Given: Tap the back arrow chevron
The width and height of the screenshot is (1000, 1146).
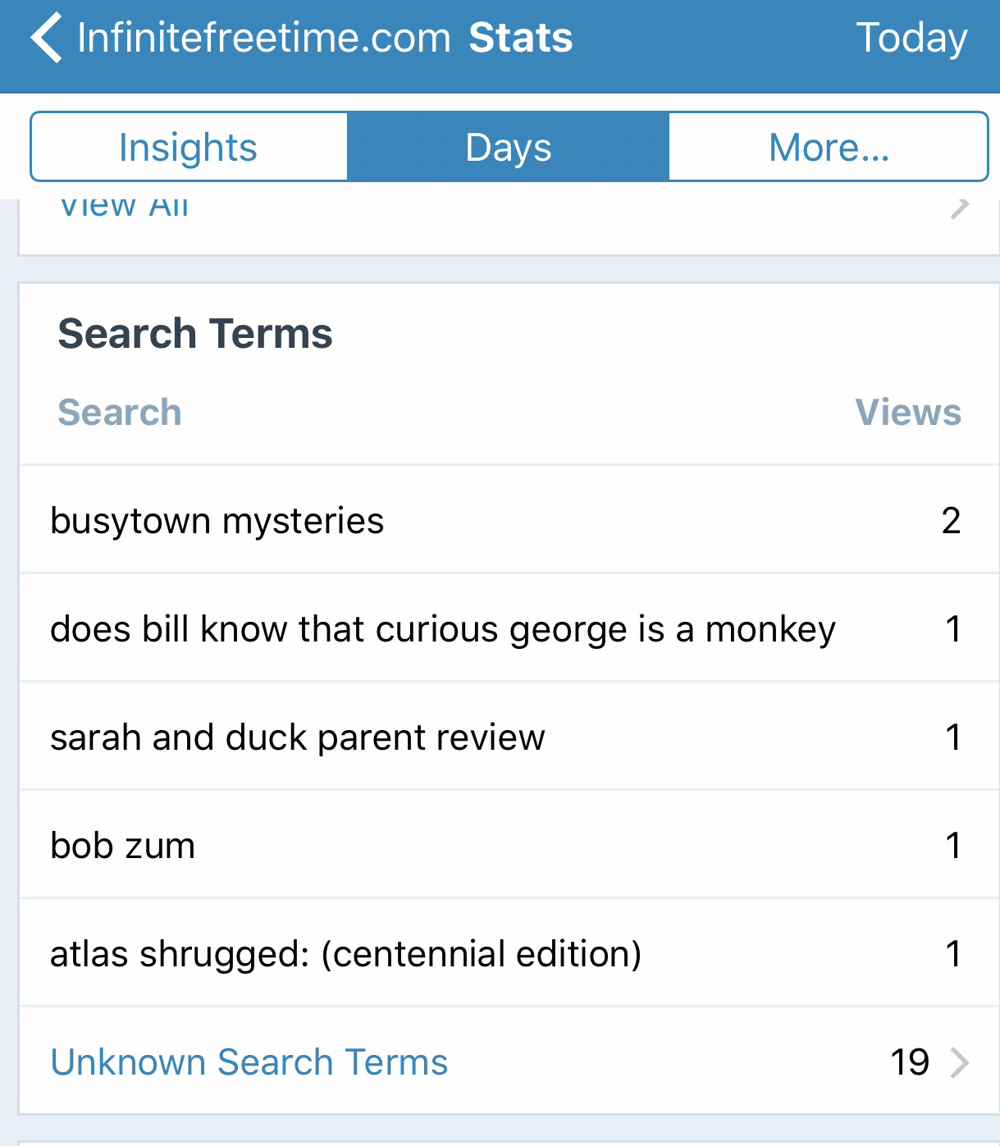Looking at the screenshot, I should [46, 39].
